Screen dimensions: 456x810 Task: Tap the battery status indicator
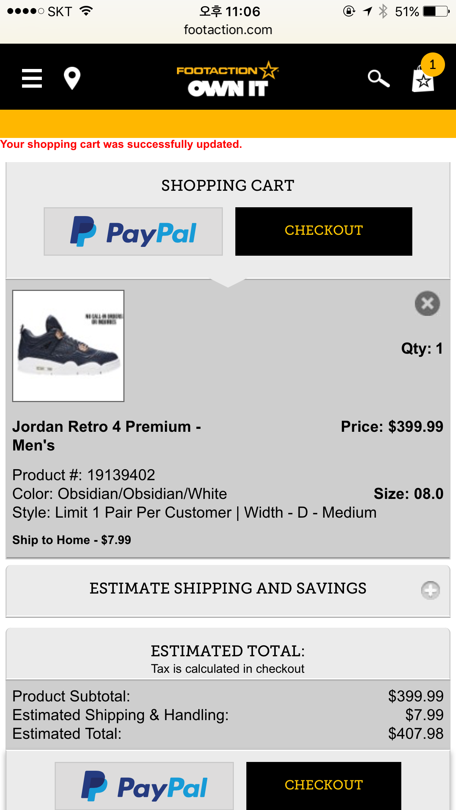click(x=436, y=11)
